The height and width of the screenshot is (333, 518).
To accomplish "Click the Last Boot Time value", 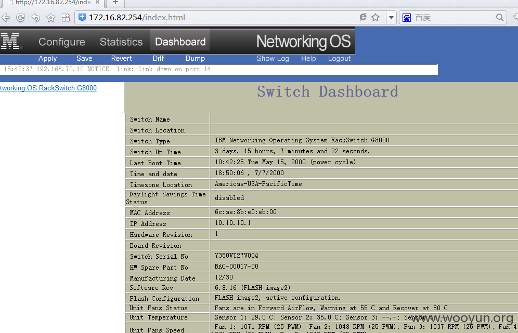I will (285, 162).
